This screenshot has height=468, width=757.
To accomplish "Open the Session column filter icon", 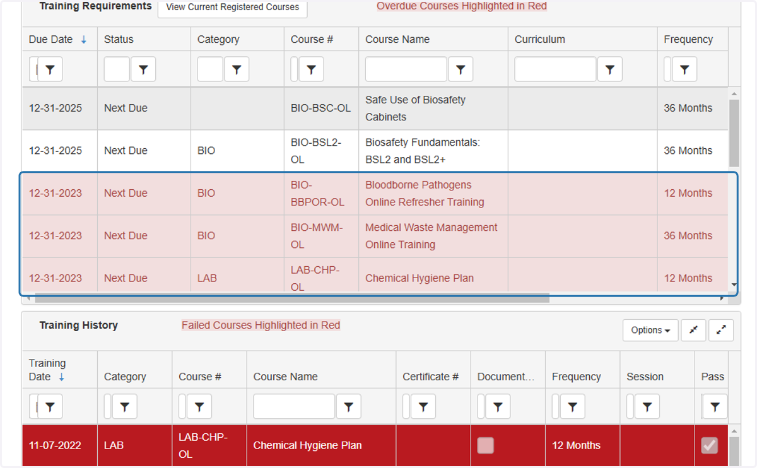I will coord(647,407).
